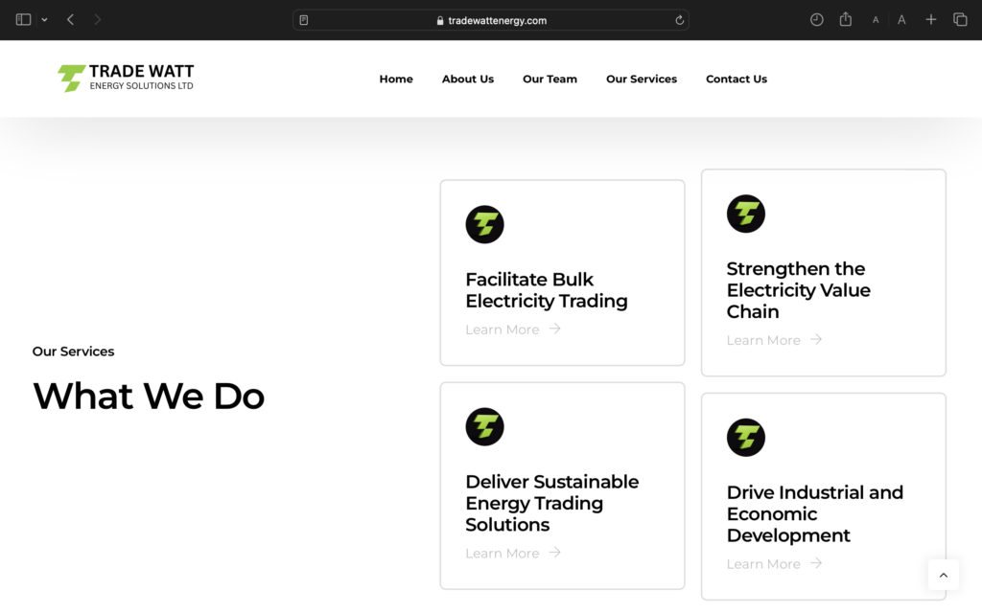Select Our Services in navigation
982x613 pixels.
642,79
